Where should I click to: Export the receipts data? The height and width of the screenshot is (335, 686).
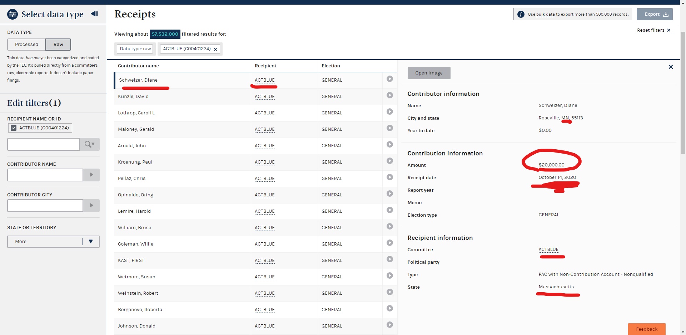(x=655, y=14)
